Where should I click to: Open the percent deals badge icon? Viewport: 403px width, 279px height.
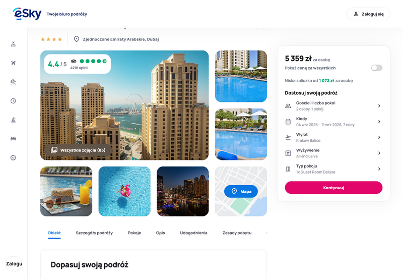[x=14, y=157]
